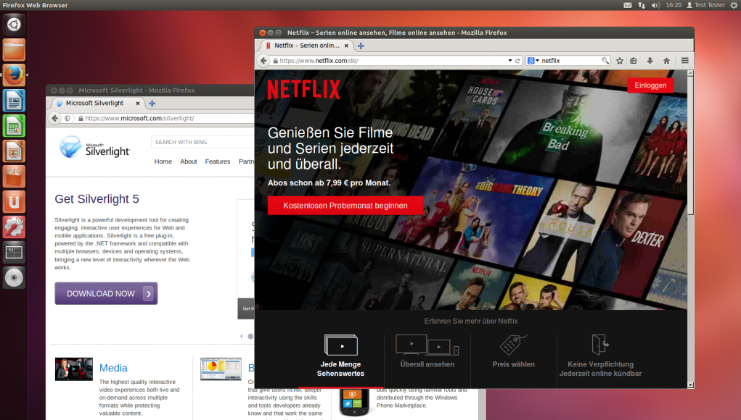Open the Firefox hamburger menu
Image resolution: width=741 pixels, height=420 pixels.
[x=684, y=61]
